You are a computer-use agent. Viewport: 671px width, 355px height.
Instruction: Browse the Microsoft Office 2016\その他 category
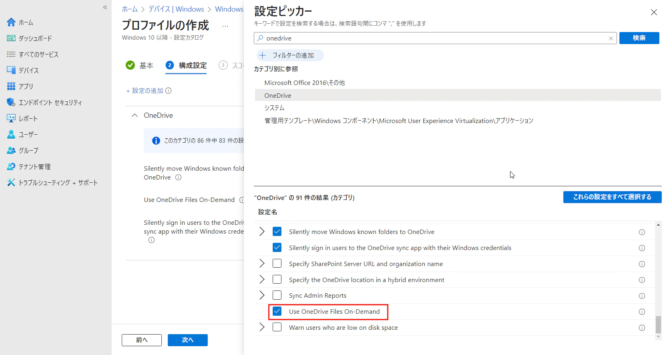(x=305, y=83)
